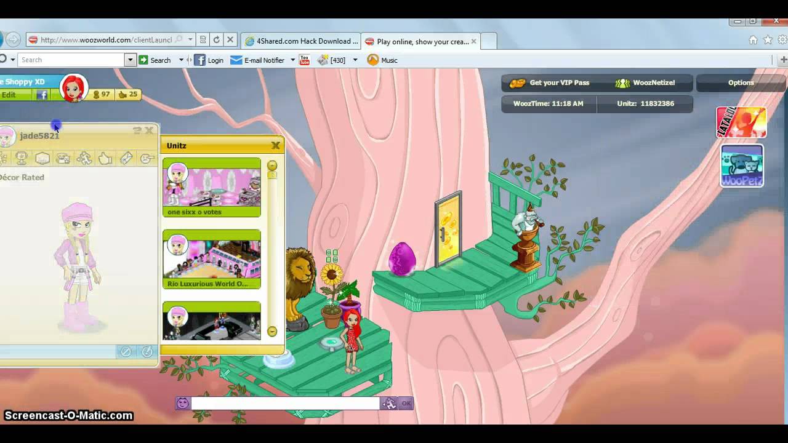Close the Unitz panel

tap(276, 145)
